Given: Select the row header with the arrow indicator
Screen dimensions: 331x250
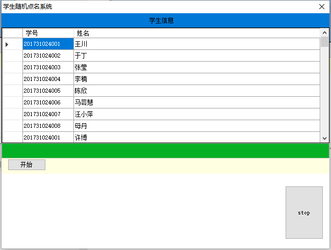Looking at the screenshot, I should tap(12, 44).
